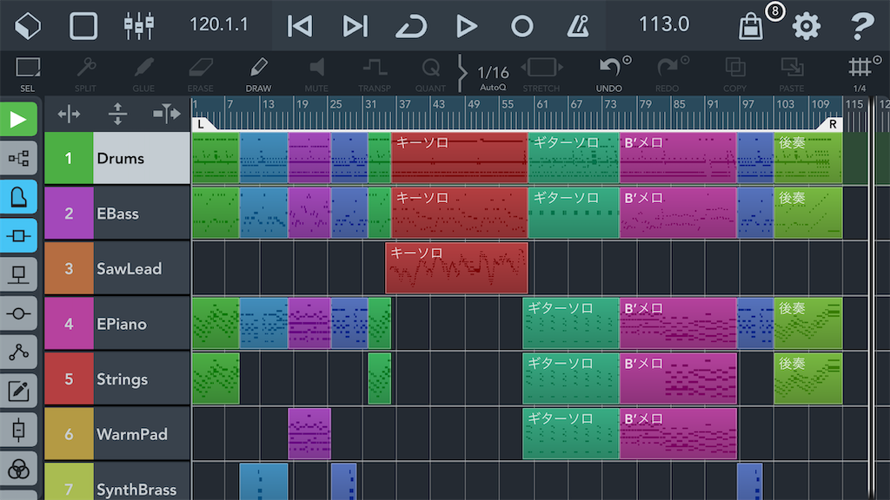This screenshot has width=890, height=500.
Task: Open the send effects sidebar icon
Action: [19, 313]
